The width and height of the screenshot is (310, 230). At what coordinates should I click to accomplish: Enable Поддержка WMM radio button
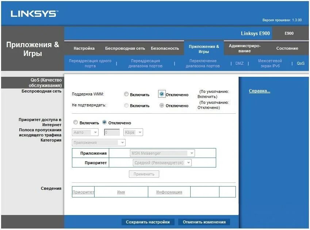[x=126, y=94]
